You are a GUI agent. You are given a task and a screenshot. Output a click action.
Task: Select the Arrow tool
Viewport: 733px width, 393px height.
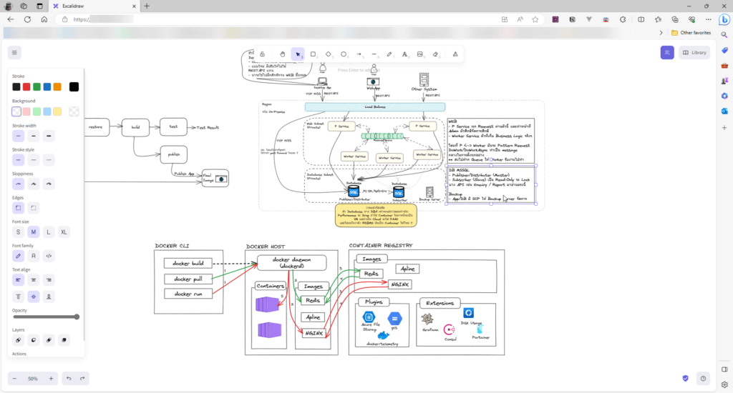point(359,54)
